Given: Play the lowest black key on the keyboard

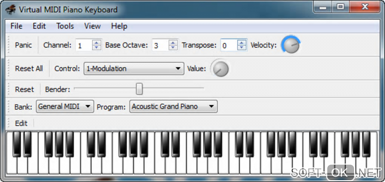Looking at the screenshot, I should 17,144.
